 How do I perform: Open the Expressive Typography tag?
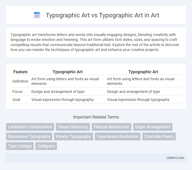[29, 136]
